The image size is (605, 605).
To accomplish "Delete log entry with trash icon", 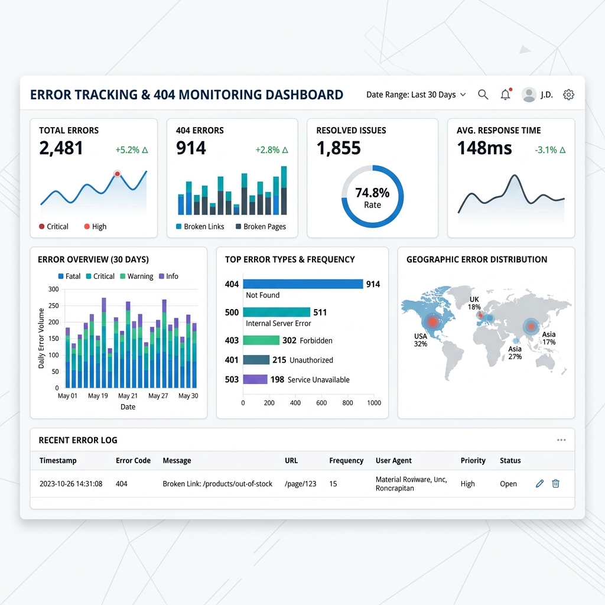I will point(555,483).
